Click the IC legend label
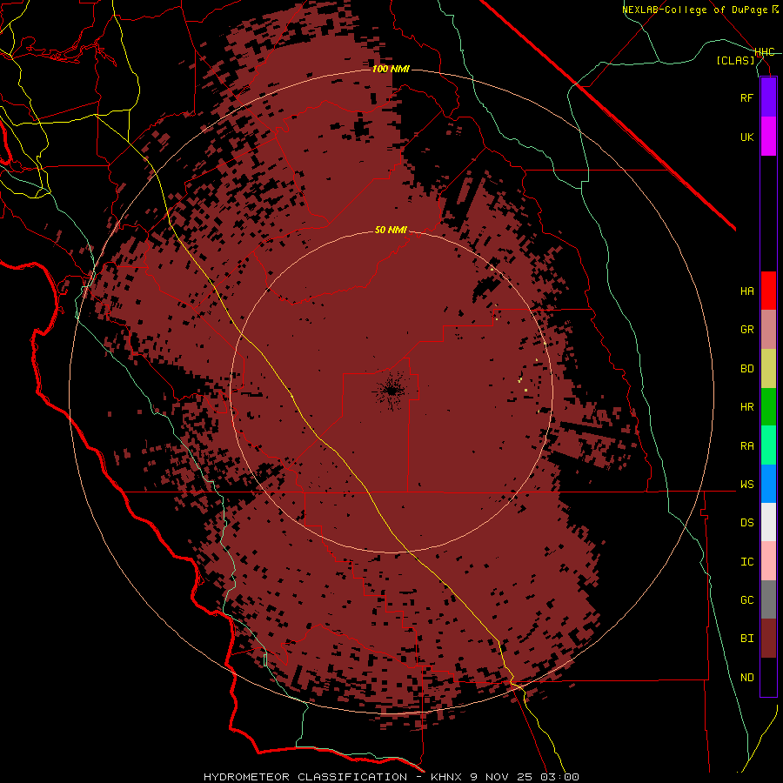The image size is (783, 783). (747, 562)
